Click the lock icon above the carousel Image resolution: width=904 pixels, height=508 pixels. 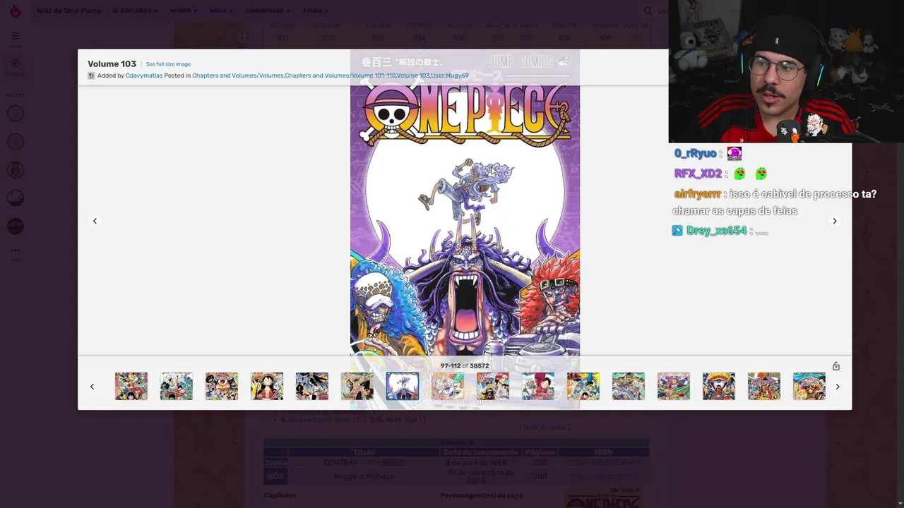(x=836, y=366)
